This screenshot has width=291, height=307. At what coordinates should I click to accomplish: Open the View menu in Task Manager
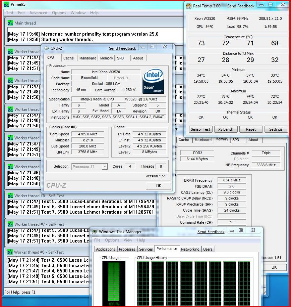click(x=128, y=240)
